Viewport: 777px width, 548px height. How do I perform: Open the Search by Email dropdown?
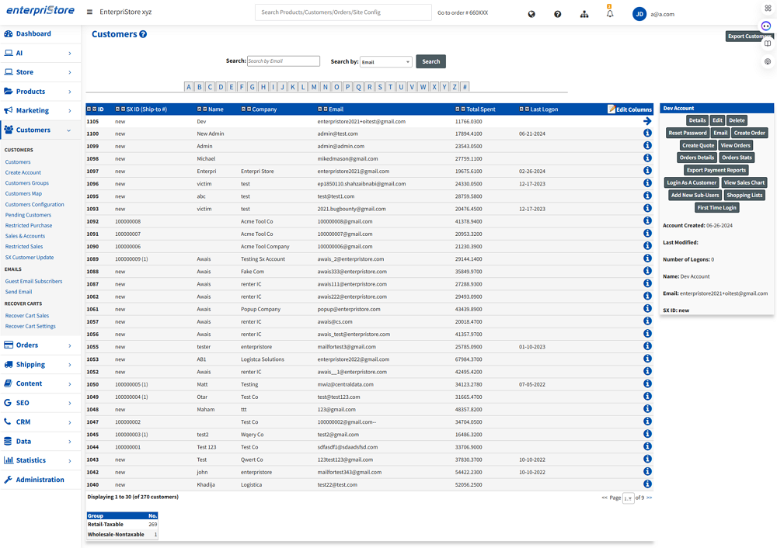click(386, 62)
